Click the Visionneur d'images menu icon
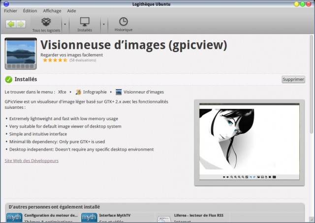Image resolution: width=315 pixels, height=223 pixels. pos(119,92)
